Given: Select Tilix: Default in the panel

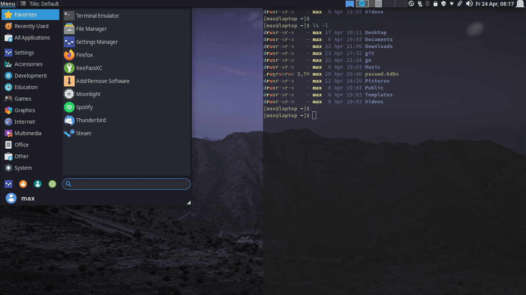Looking at the screenshot, I should tap(40, 4).
